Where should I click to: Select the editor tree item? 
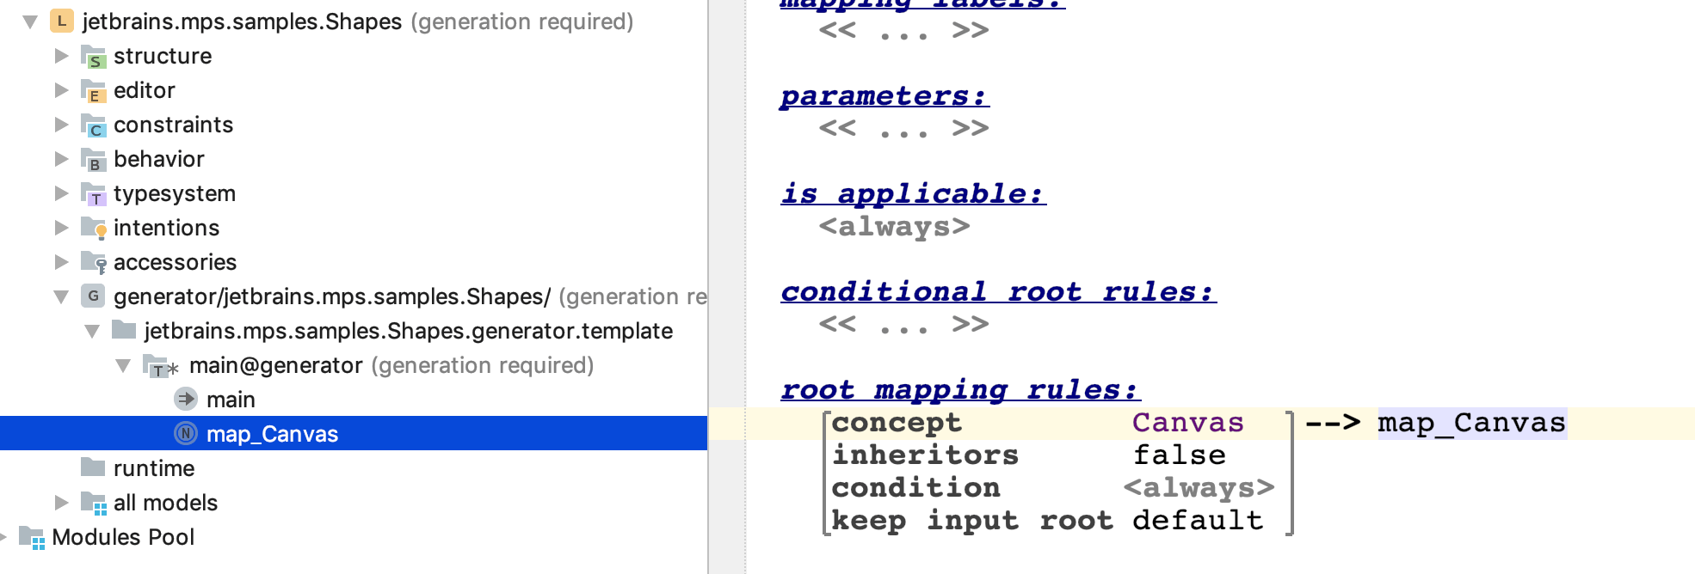click(145, 90)
